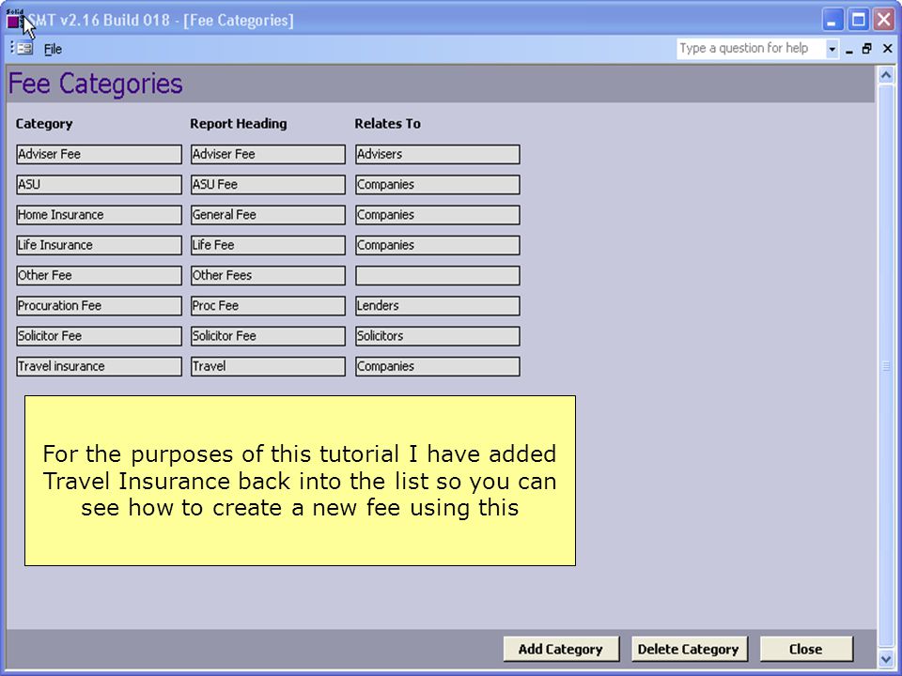Click Companies Relates To field for Life Insurance
The height and width of the screenshot is (676, 902).
coord(438,245)
